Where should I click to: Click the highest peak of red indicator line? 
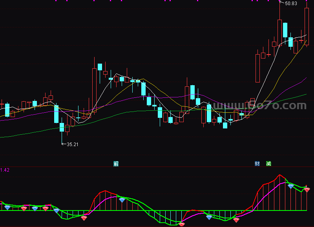[x=279, y=175]
